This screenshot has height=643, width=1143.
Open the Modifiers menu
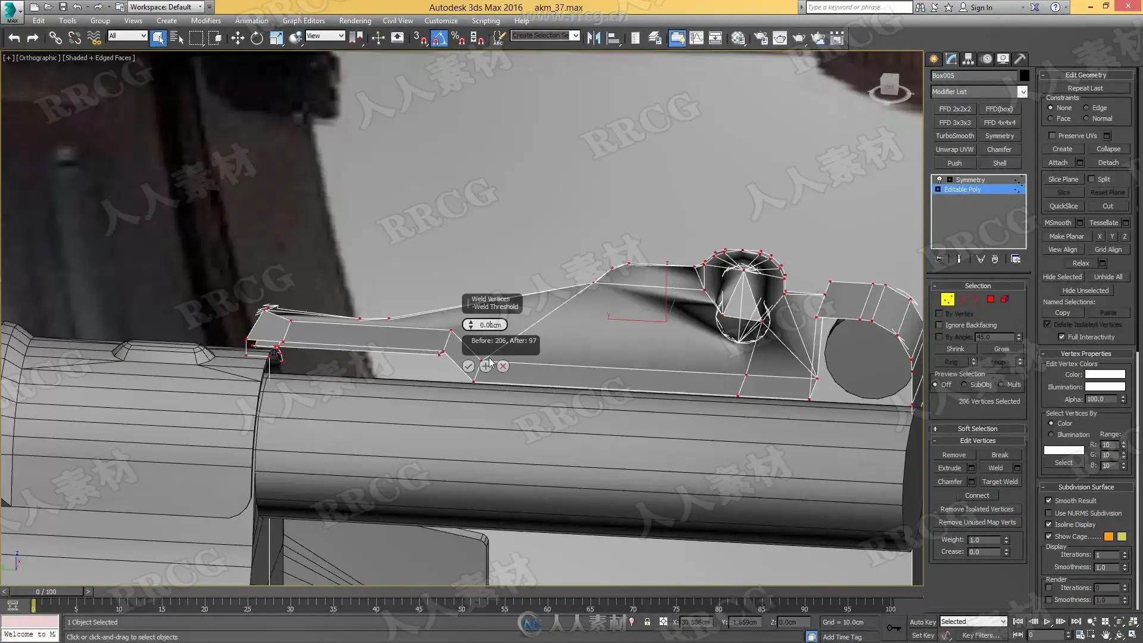click(x=205, y=21)
